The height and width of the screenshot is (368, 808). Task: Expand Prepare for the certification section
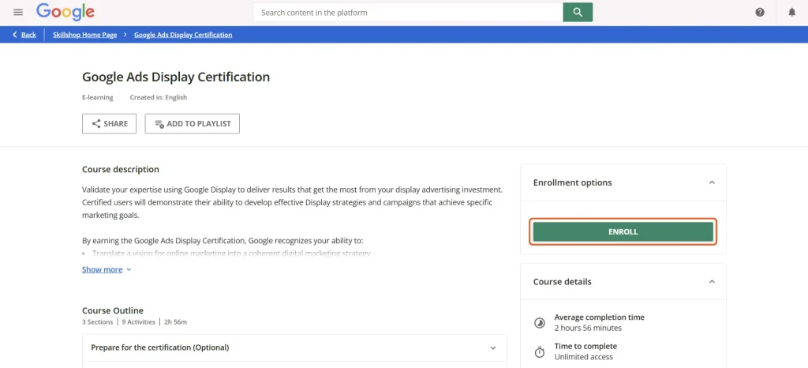pyautogui.click(x=294, y=347)
